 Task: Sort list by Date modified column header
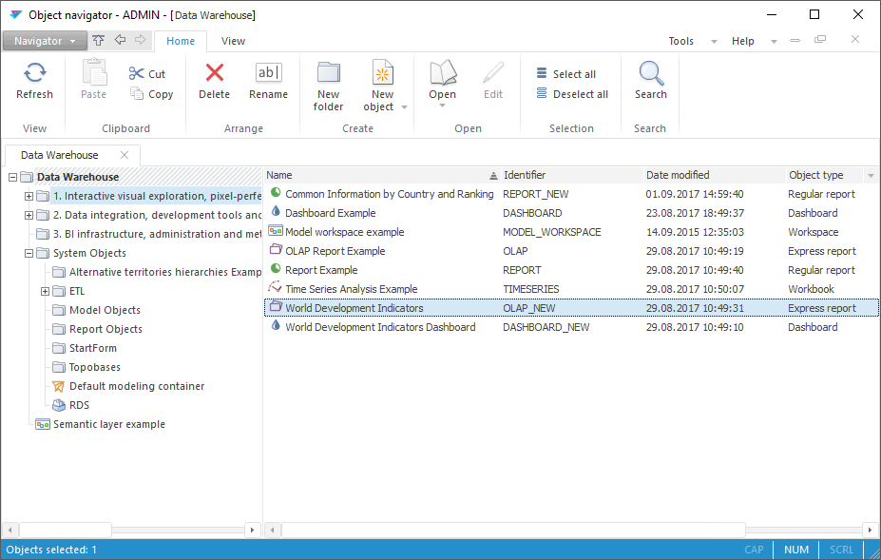click(x=678, y=175)
